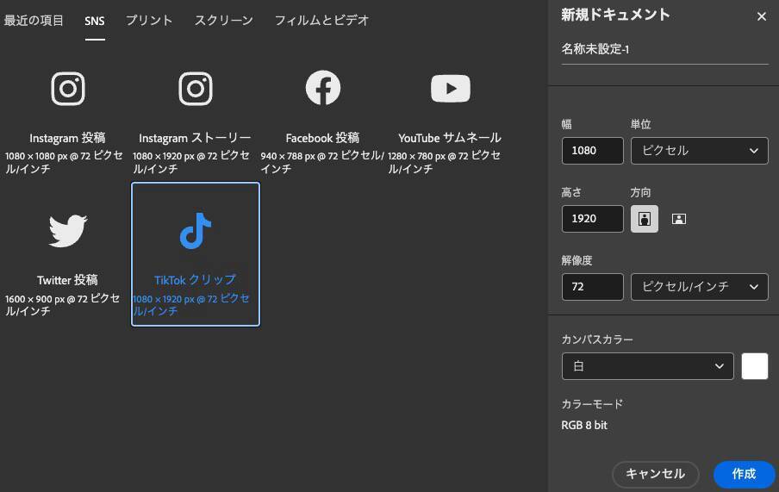779x492 pixels.
Task: Click the 作成 button
Action: click(744, 474)
